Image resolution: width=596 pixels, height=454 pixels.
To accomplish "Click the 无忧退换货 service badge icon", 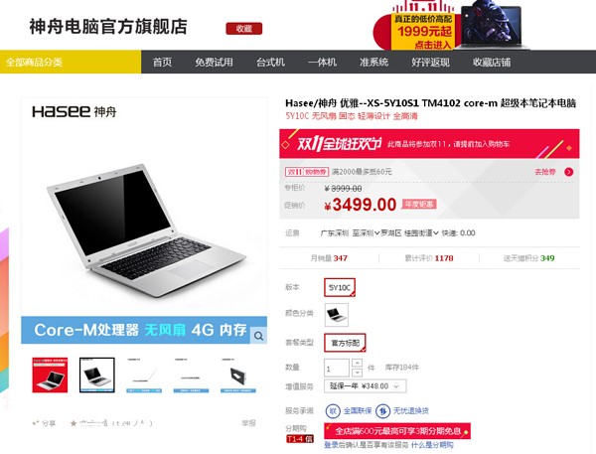I will [382, 410].
